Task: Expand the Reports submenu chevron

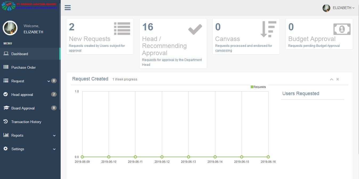Action: point(54,136)
